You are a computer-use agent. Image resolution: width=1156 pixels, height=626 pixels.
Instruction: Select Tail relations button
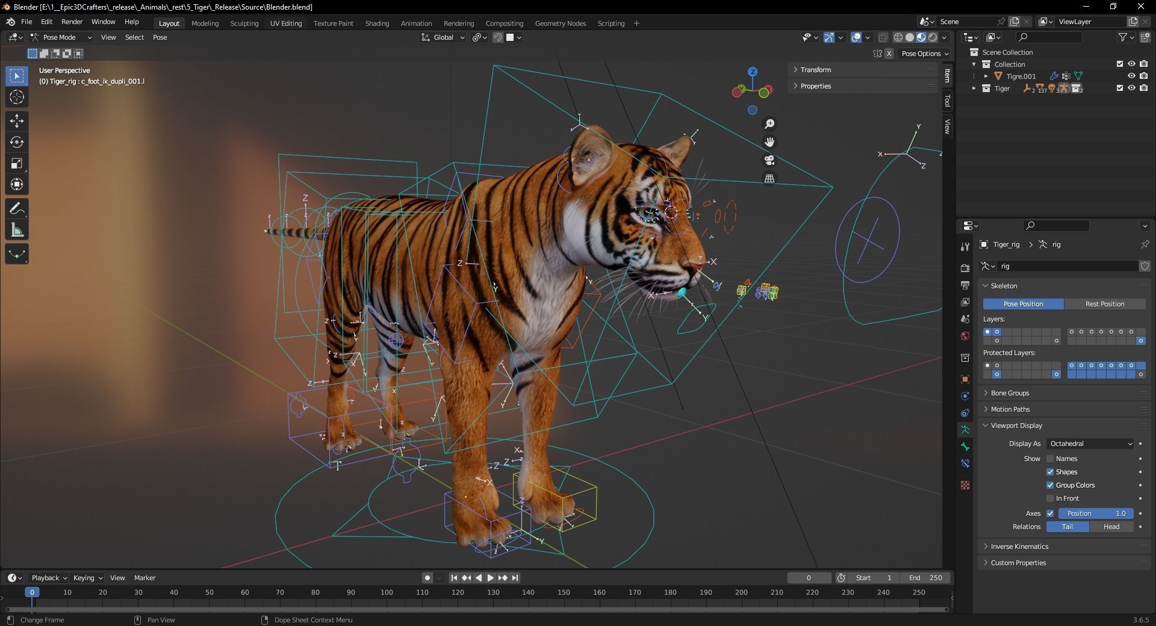point(1067,527)
